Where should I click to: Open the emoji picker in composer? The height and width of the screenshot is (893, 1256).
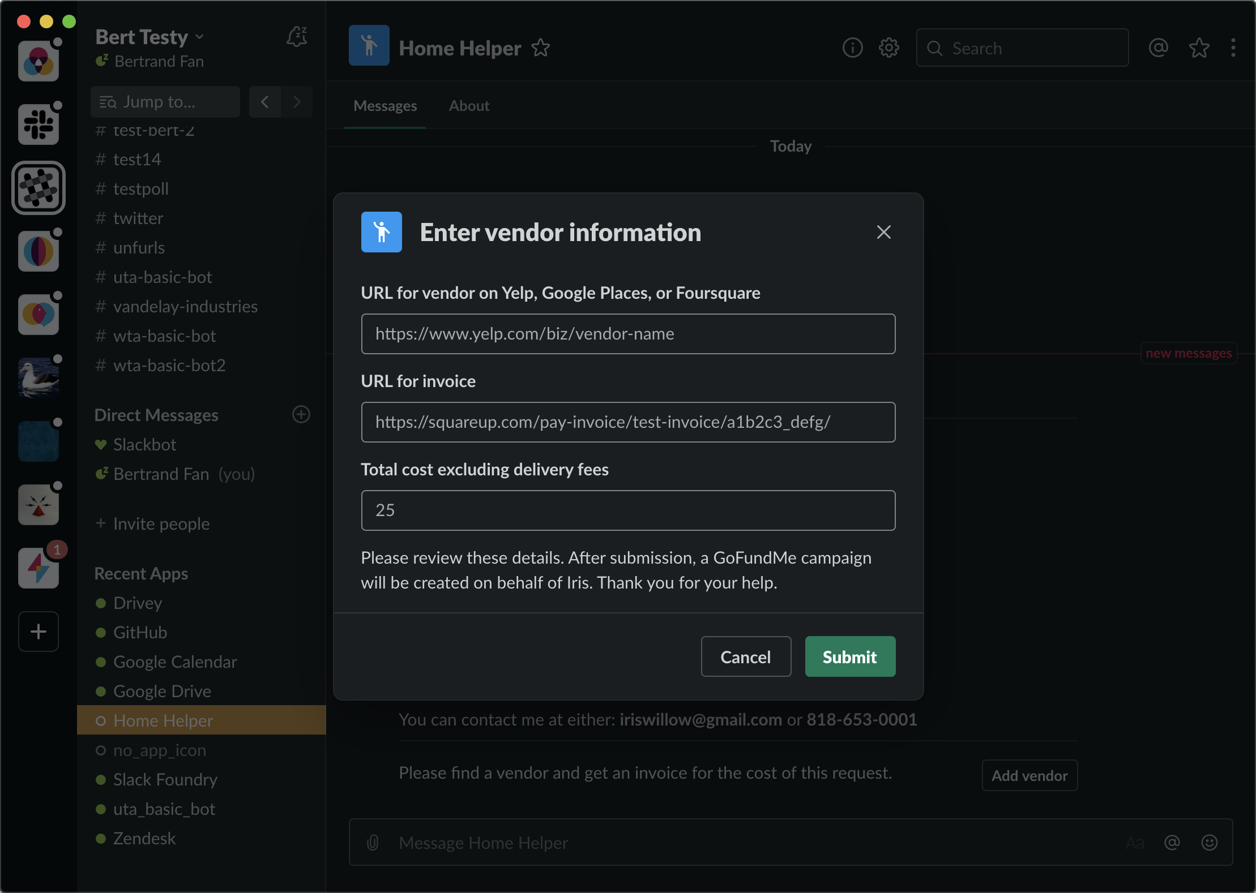point(1209,843)
